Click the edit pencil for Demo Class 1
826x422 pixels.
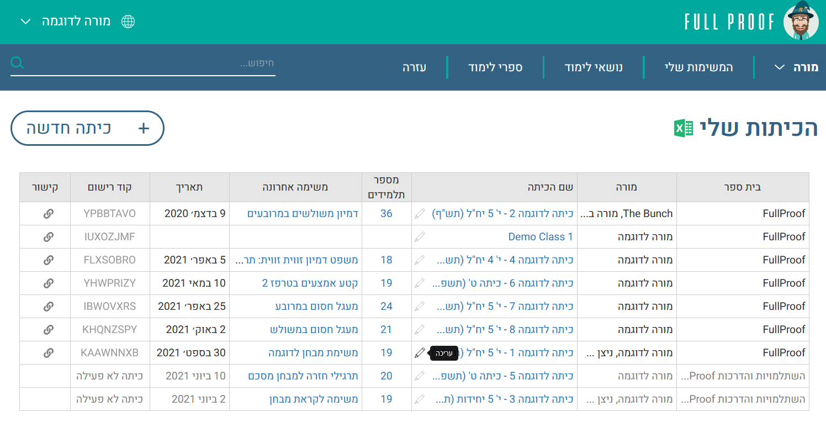(420, 237)
